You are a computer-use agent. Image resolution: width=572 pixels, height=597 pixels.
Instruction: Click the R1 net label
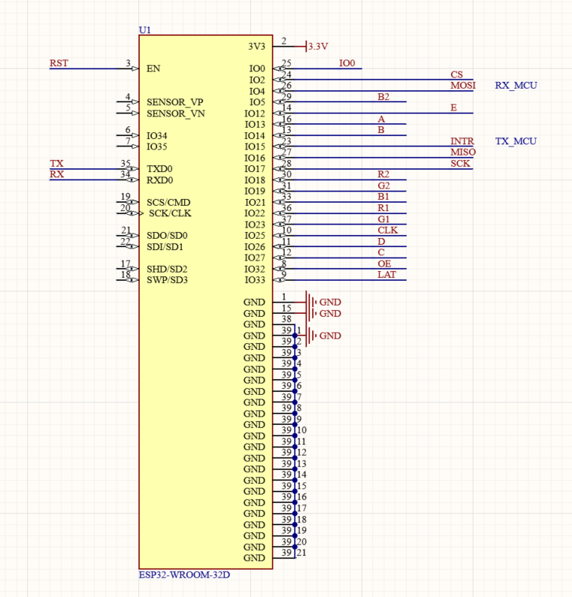[x=383, y=208]
